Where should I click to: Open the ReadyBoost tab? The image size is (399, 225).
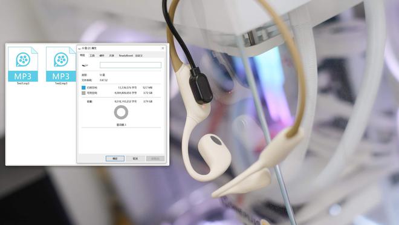[126, 56]
